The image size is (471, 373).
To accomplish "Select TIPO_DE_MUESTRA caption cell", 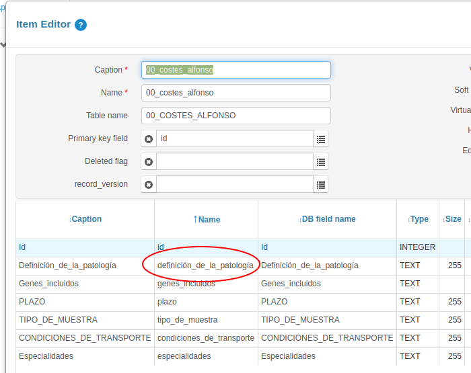I will [x=85, y=320].
